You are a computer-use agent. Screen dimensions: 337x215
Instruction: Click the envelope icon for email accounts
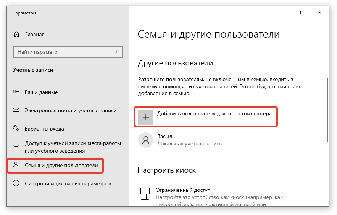coord(16,110)
